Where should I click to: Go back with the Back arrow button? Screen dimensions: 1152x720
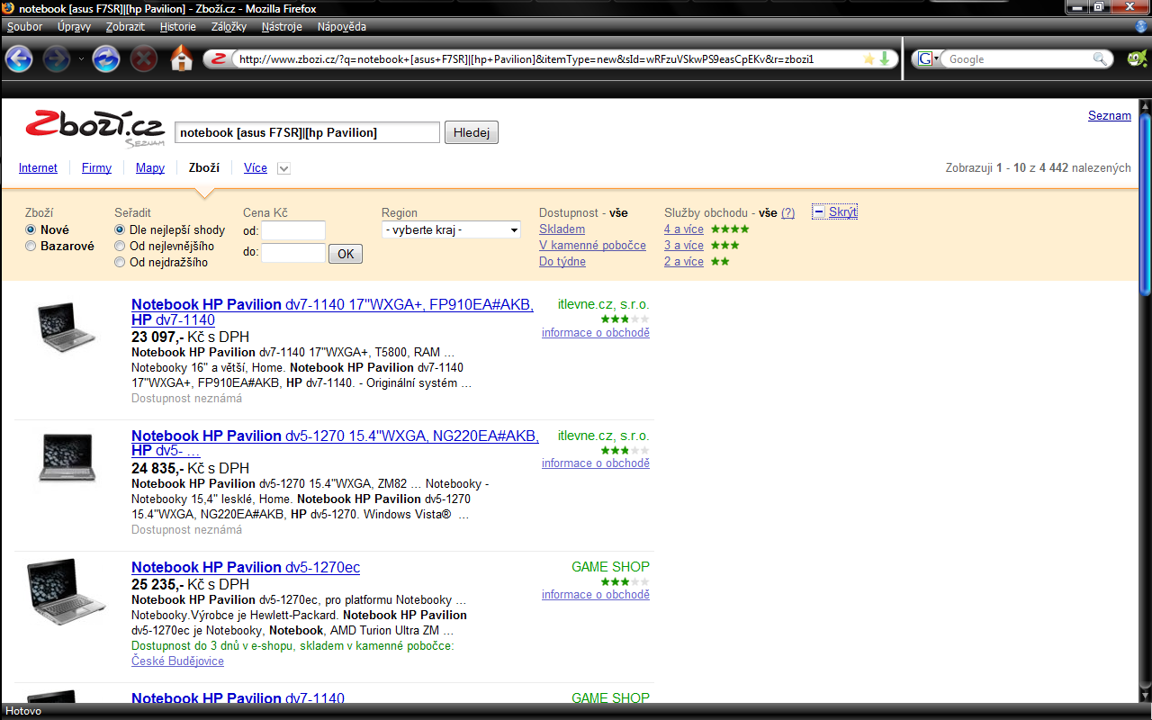point(19,59)
